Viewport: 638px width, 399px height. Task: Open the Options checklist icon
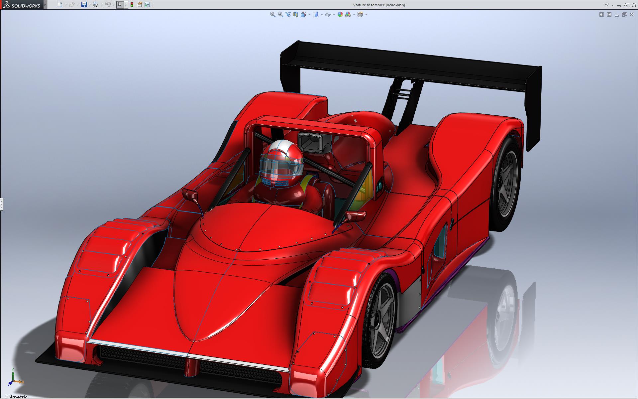click(147, 5)
